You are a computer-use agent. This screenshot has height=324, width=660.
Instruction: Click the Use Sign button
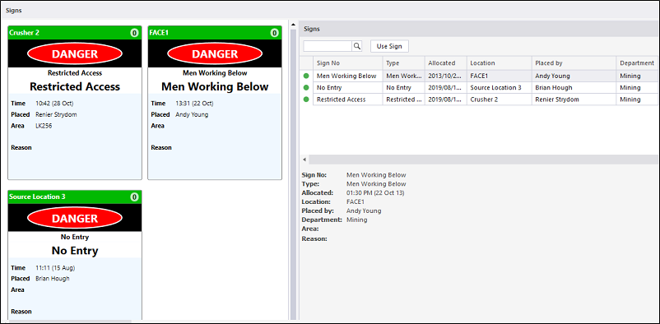[389, 46]
